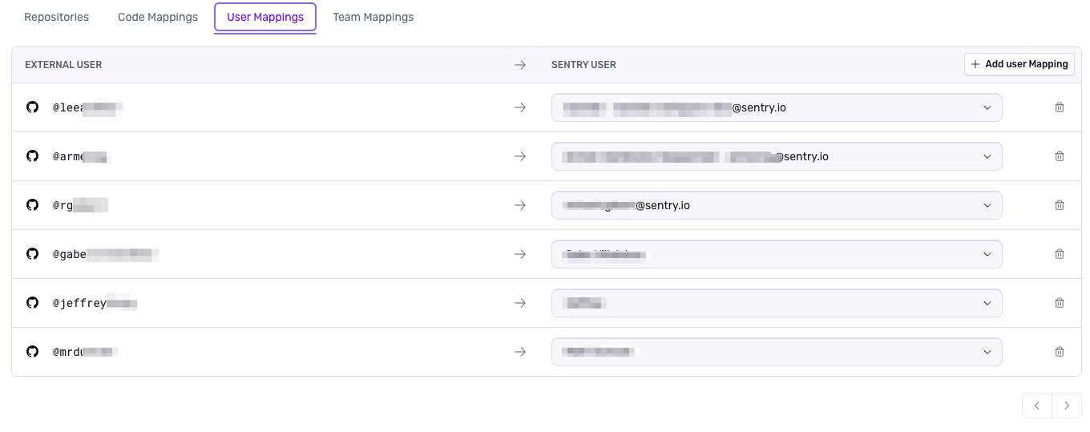The height and width of the screenshot is (432, 1090).
Task: Delete the @lee mapping row
Action: [1060, 107]
